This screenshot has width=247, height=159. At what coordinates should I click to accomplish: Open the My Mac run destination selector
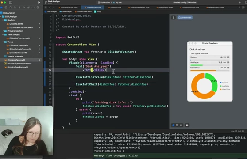coord(117,2)
